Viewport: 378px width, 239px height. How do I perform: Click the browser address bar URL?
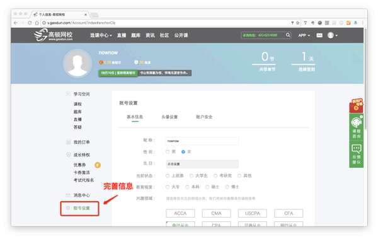click(81, 23)
